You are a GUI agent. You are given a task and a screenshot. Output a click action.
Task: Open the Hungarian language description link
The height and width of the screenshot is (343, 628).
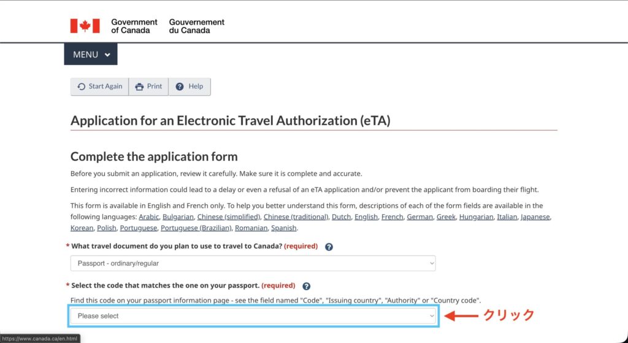[x=477, y=217]
